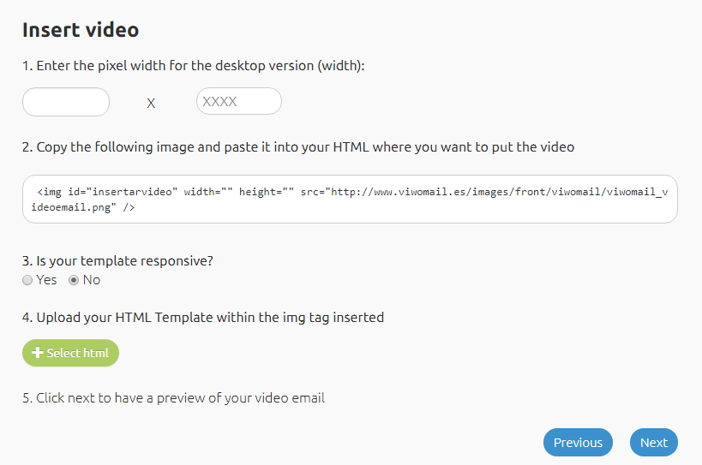Click the Select html label on the green button

77,353
